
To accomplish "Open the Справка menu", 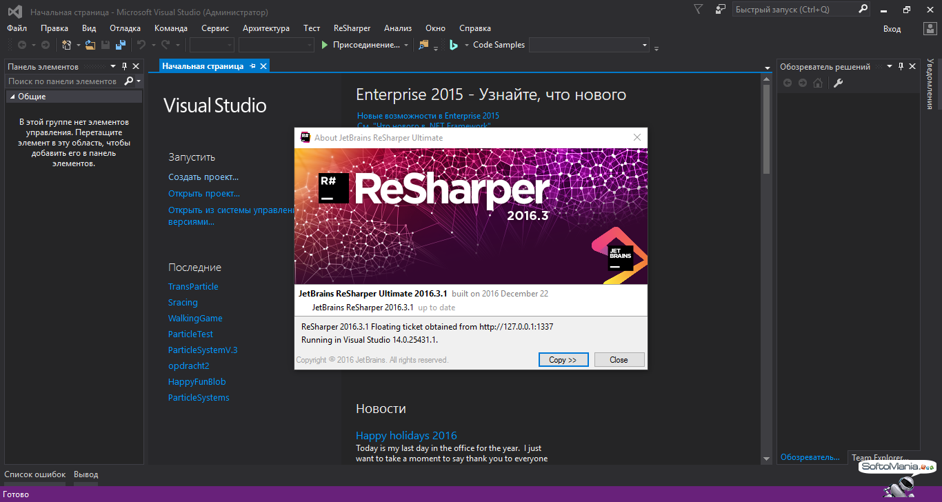I will tap(475, 28).
